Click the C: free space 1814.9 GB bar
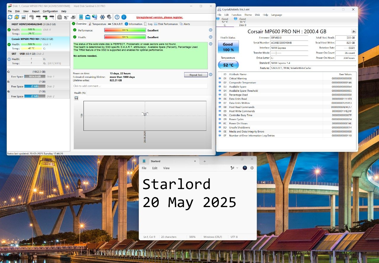This screenshot has width=379, height=263. [35, 77]
